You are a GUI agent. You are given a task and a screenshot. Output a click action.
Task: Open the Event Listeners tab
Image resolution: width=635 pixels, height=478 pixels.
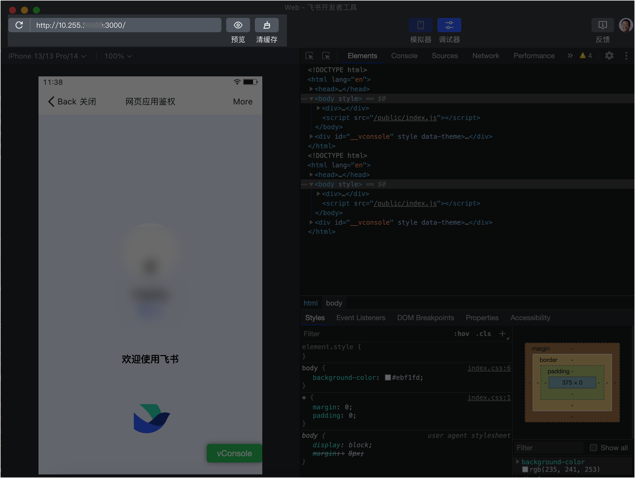[360, 318]
